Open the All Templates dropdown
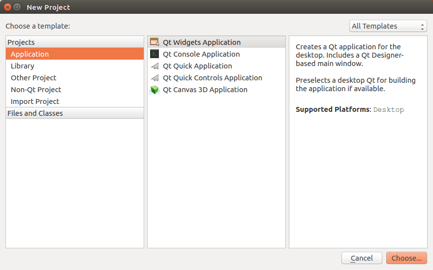Viewport: 433px width, 270px height. click(x=388, y=26)
